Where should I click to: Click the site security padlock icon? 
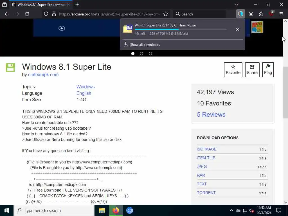[x=54, y=14]
